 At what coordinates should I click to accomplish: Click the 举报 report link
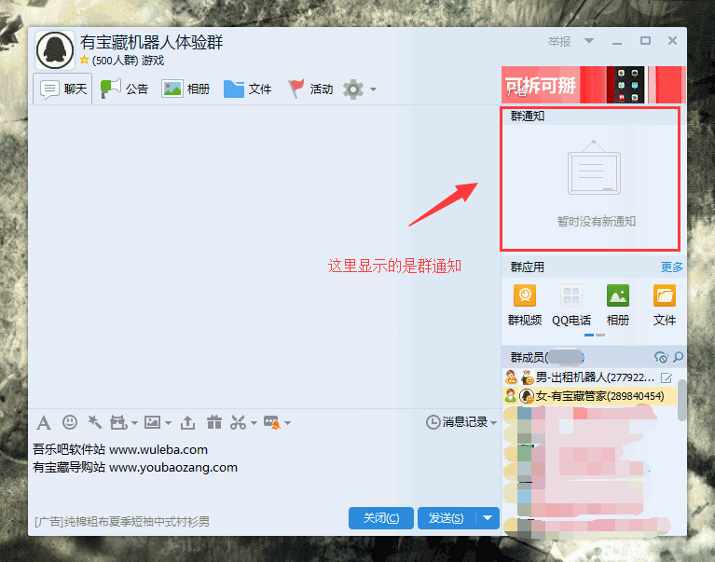pyautogui.click(x=559, y=42)
